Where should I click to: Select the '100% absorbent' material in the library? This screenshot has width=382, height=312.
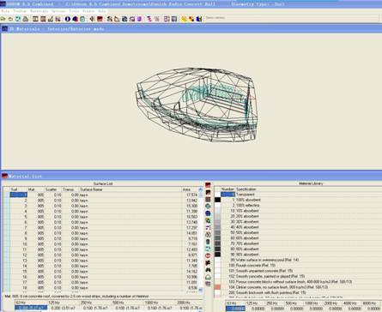coord(246,200)
